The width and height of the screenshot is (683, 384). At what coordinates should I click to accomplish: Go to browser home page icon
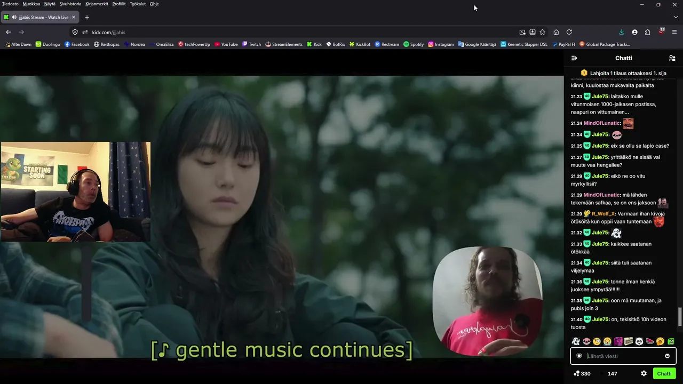coord(556,32)
